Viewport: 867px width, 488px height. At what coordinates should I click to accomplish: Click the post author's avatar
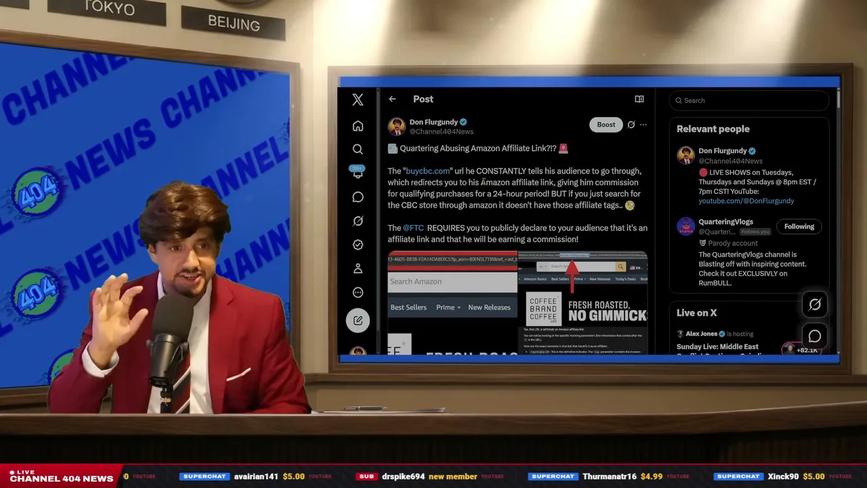coord(397,127)
